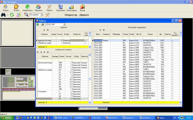
Task: Open binoculars dropdown arrow
Action: click(8, 15)
